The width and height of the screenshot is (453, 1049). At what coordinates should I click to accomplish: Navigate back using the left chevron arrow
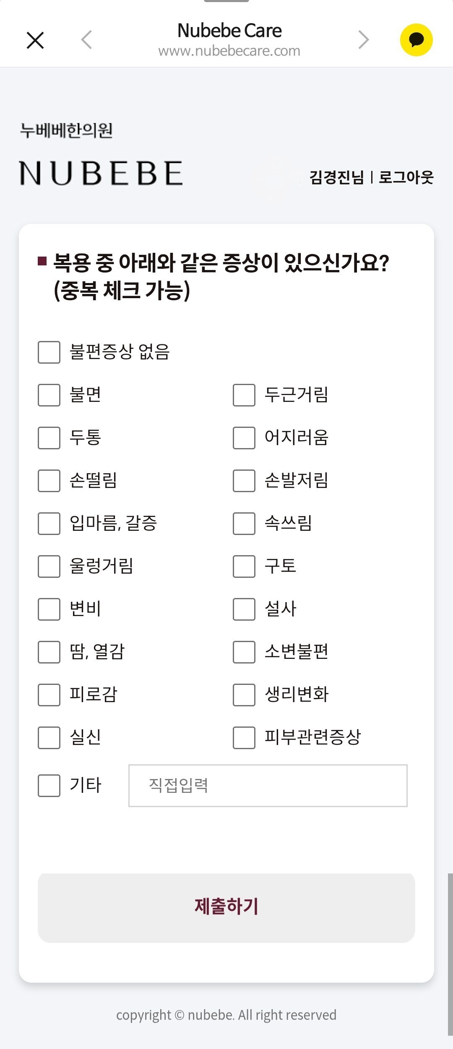(x=86, y=39)
